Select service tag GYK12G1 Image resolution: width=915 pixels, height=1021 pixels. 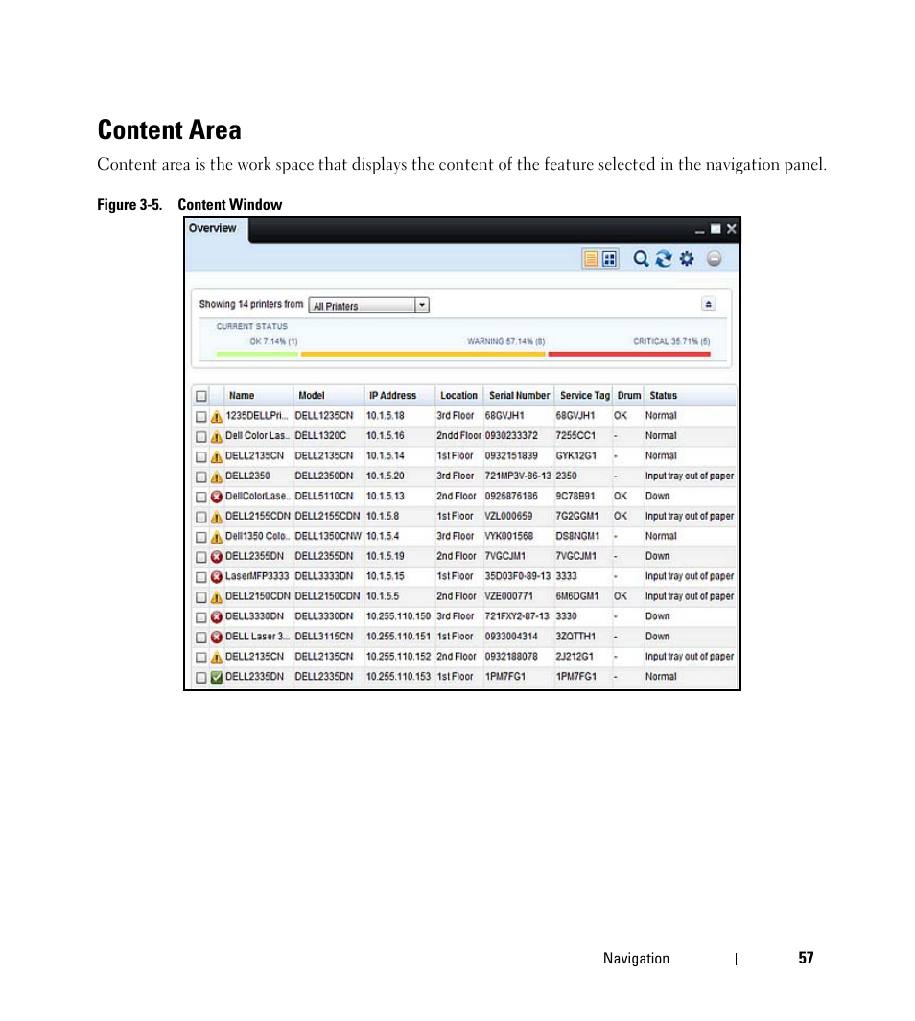click(575, 455)
